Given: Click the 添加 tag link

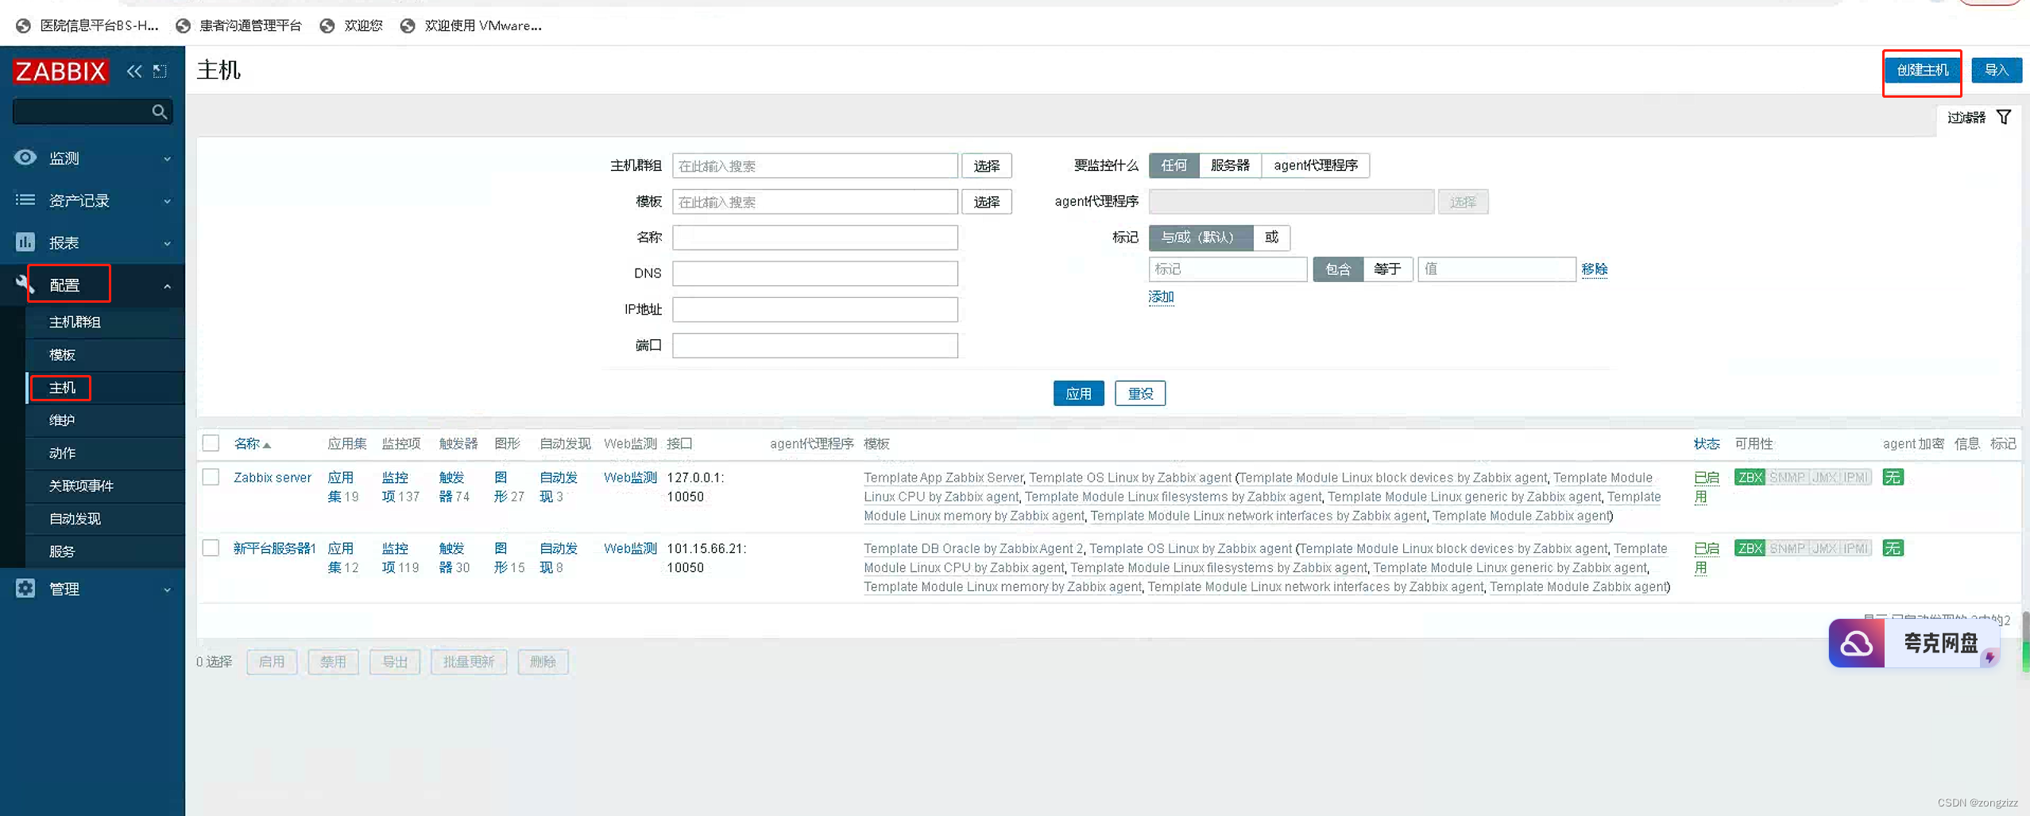Looking at the screenshot, I should pyautogui.click(x=1161, y=297).
